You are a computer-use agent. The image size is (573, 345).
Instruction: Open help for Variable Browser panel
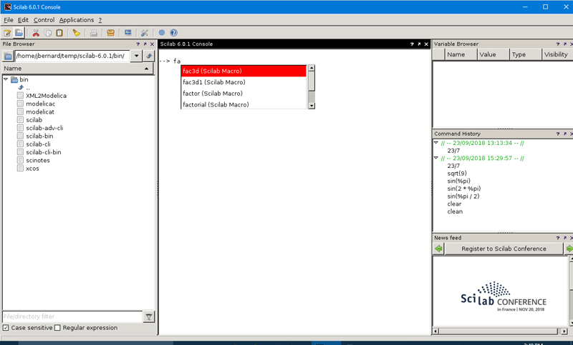pos(558,44)
